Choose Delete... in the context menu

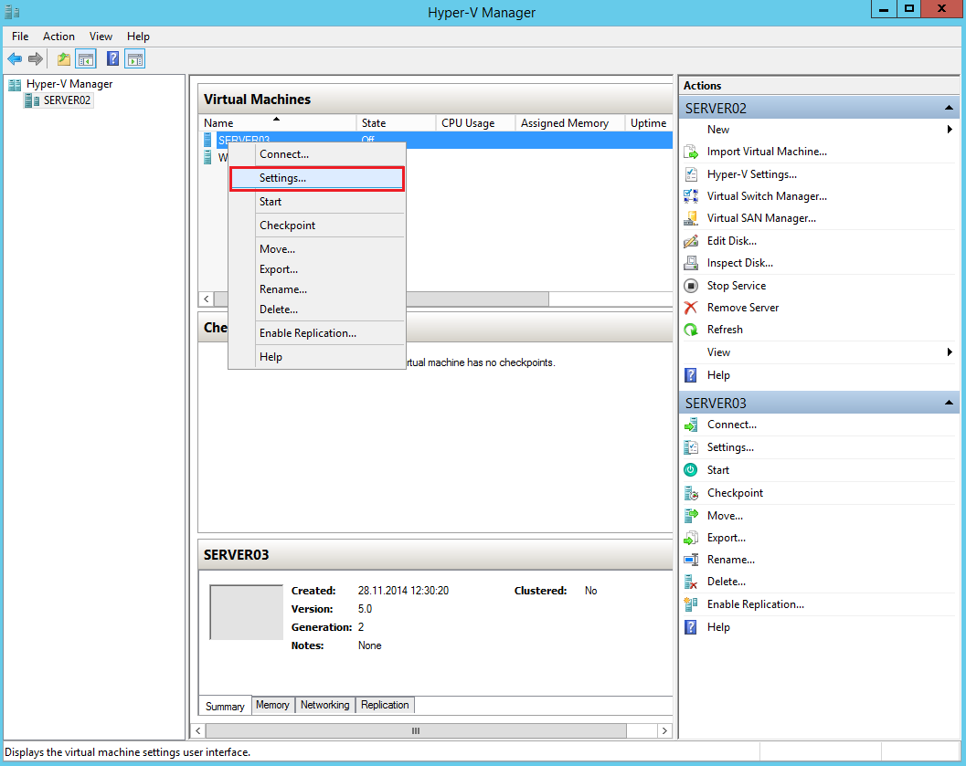pyautogui.click(x=317, y=310)
